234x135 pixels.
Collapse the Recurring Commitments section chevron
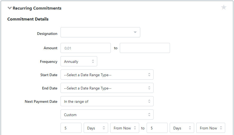[10, 8]
